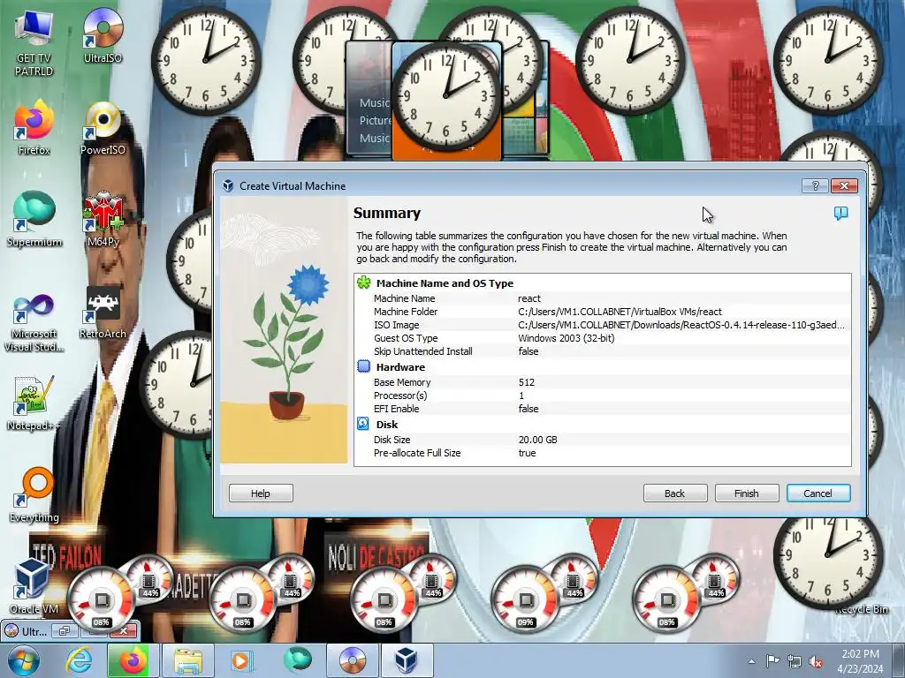Screen dimensions: 905x678
Task: Open the network tray icon
Action: [x=795, y=661]
